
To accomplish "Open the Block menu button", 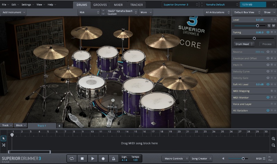I will tap(20, 126).
